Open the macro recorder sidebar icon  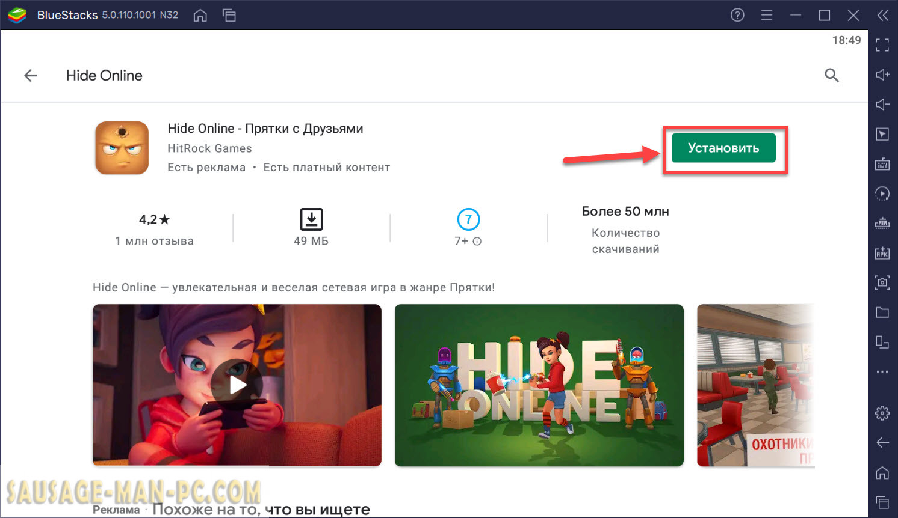[882, 224]
